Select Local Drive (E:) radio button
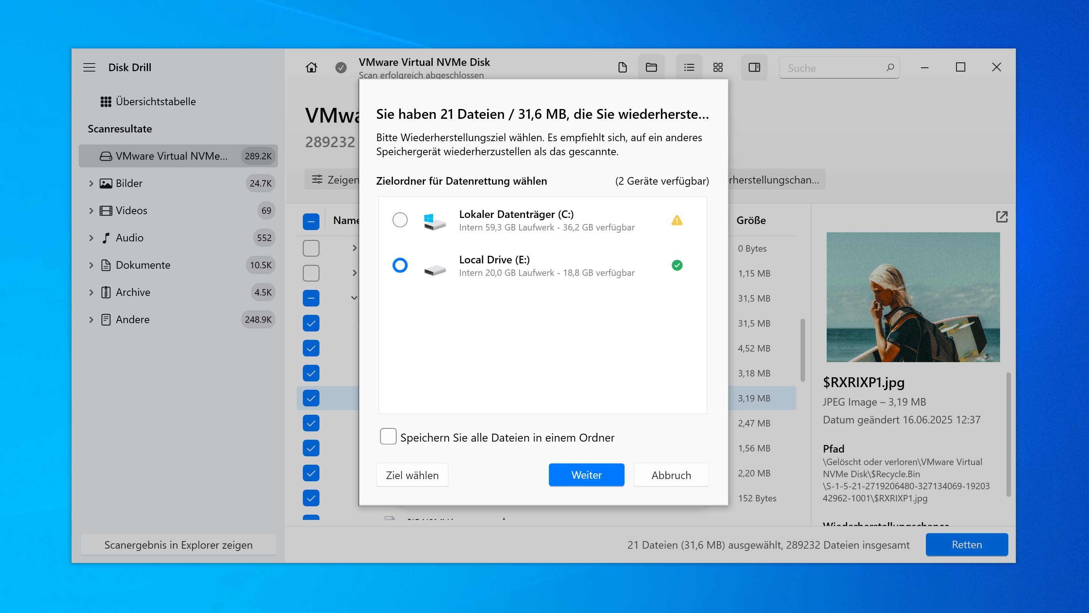 pos(399,265)
